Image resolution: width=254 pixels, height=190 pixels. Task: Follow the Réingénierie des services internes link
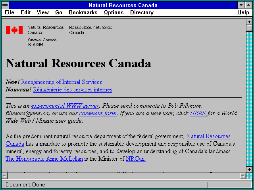(73, 89)
